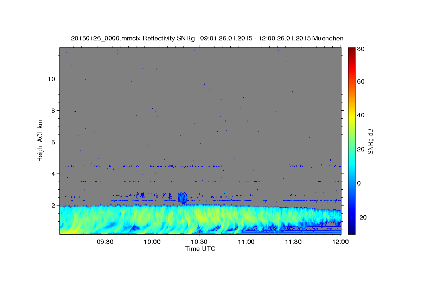422x281 pixels.
Task: Click the 'Height AGL km' axis label
Action: [40, 140]
